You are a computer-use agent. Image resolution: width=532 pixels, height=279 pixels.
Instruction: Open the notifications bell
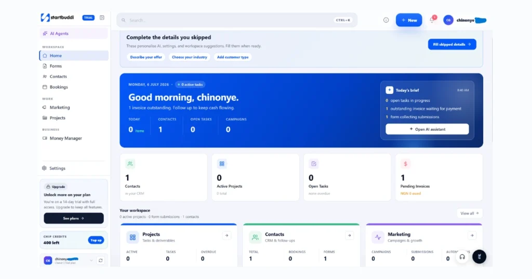432,20
